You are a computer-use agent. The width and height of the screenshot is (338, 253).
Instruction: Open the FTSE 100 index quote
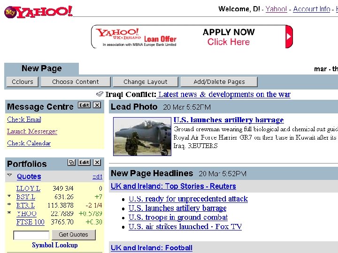tap(31, 222)
